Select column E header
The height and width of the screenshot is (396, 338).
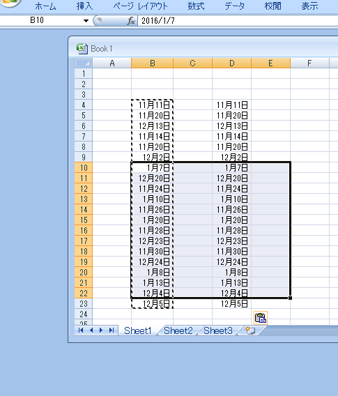[271, 63]
